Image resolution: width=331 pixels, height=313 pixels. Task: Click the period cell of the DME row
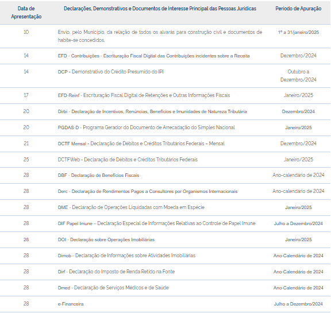click(298, 207)
